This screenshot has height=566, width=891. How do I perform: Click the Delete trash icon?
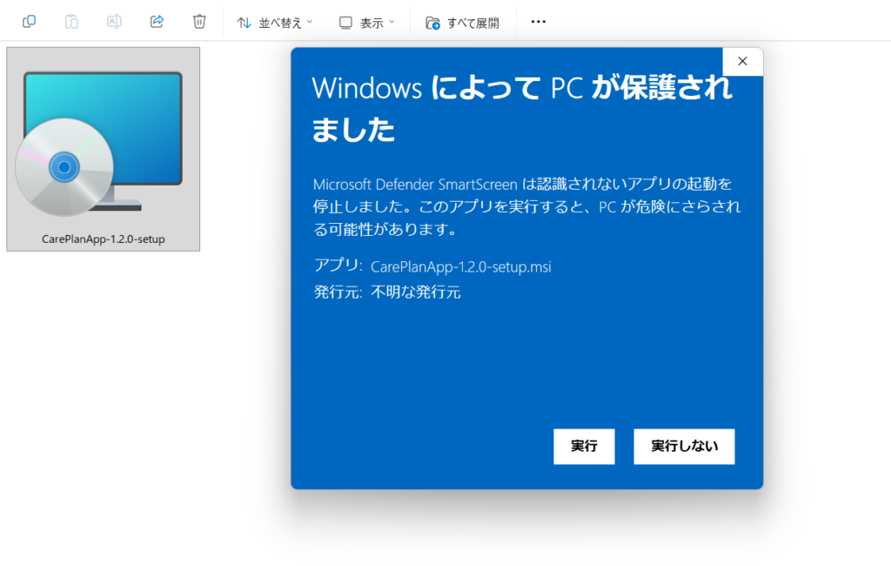click(x=198, y=21)
